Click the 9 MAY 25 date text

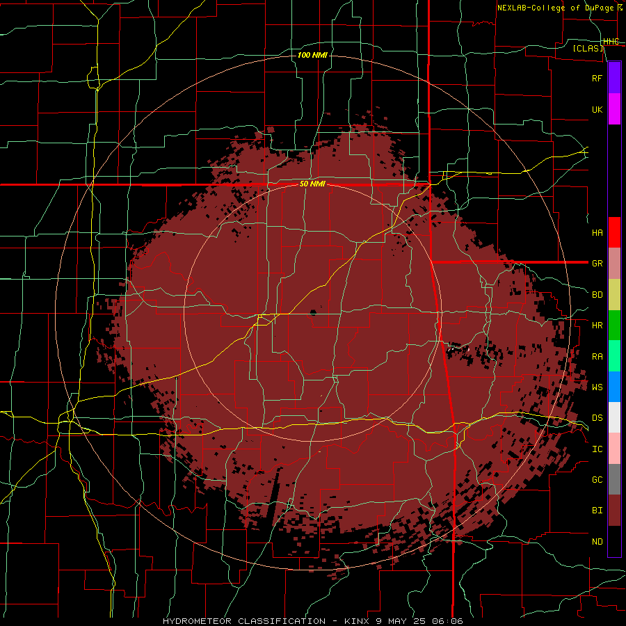(x=400, y=621)
